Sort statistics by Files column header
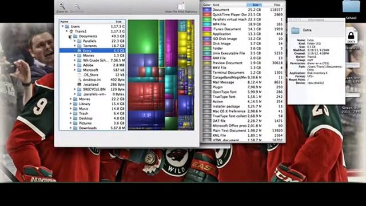The image size is (366, 206). 273,5
